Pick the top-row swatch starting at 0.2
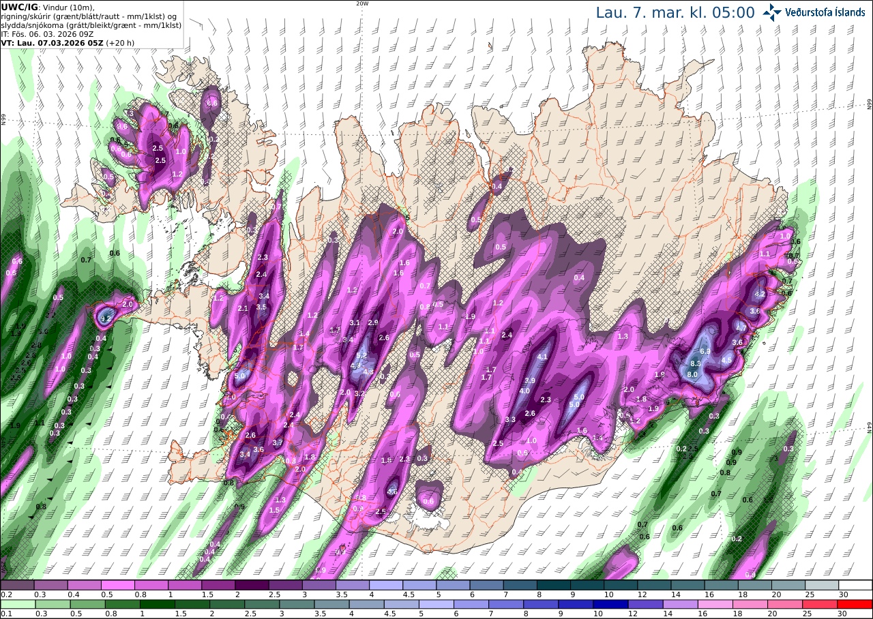873x619 pixels. [x=17, y=585]
